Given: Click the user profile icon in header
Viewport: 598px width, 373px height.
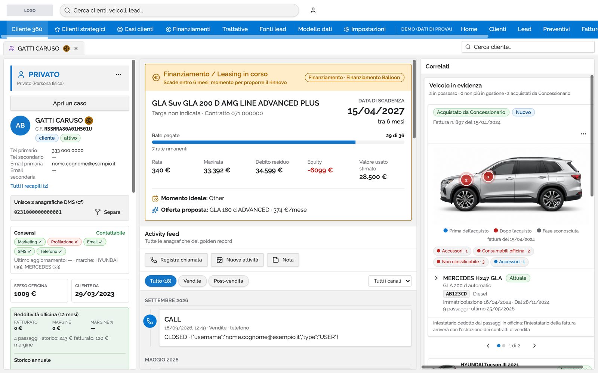Looking at the screenshot, I should tap(313, 10).
